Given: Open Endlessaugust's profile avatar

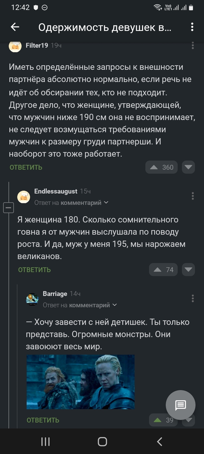Looking at the screenshot, I should (24, 197).
